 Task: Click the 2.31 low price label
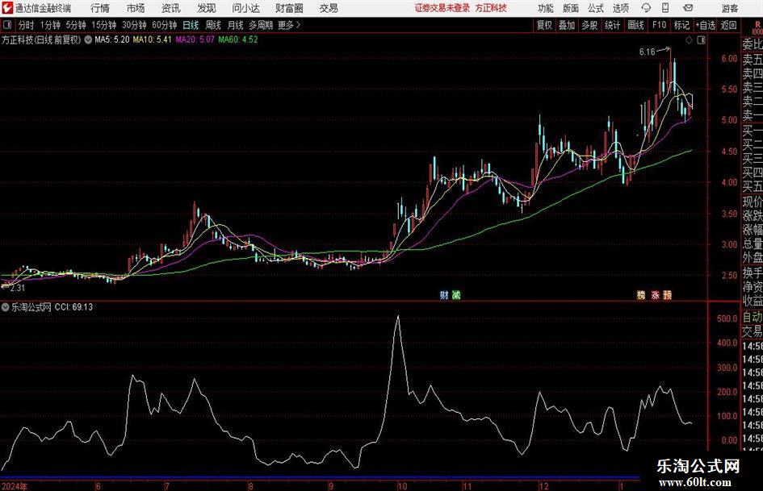pos(17,288)
